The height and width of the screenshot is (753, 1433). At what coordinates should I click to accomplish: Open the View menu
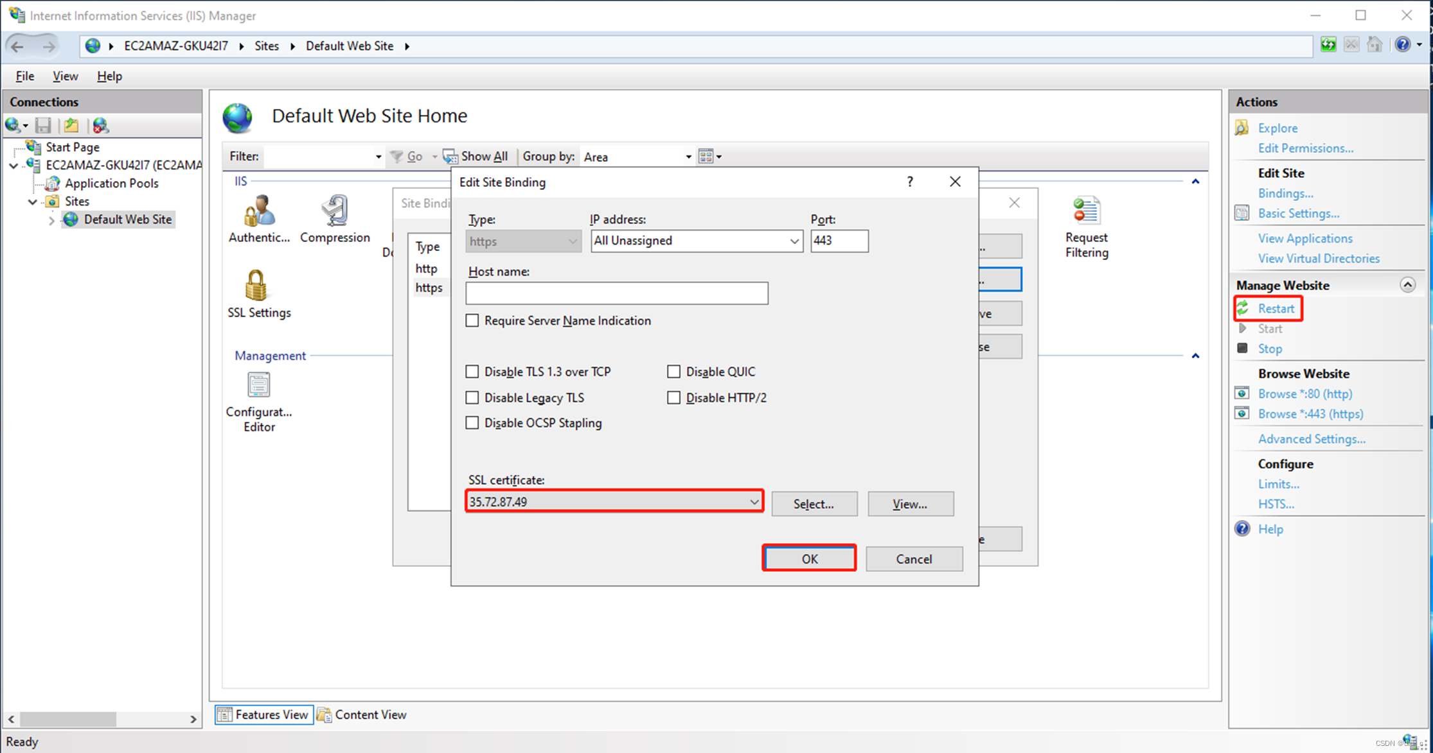65,76
